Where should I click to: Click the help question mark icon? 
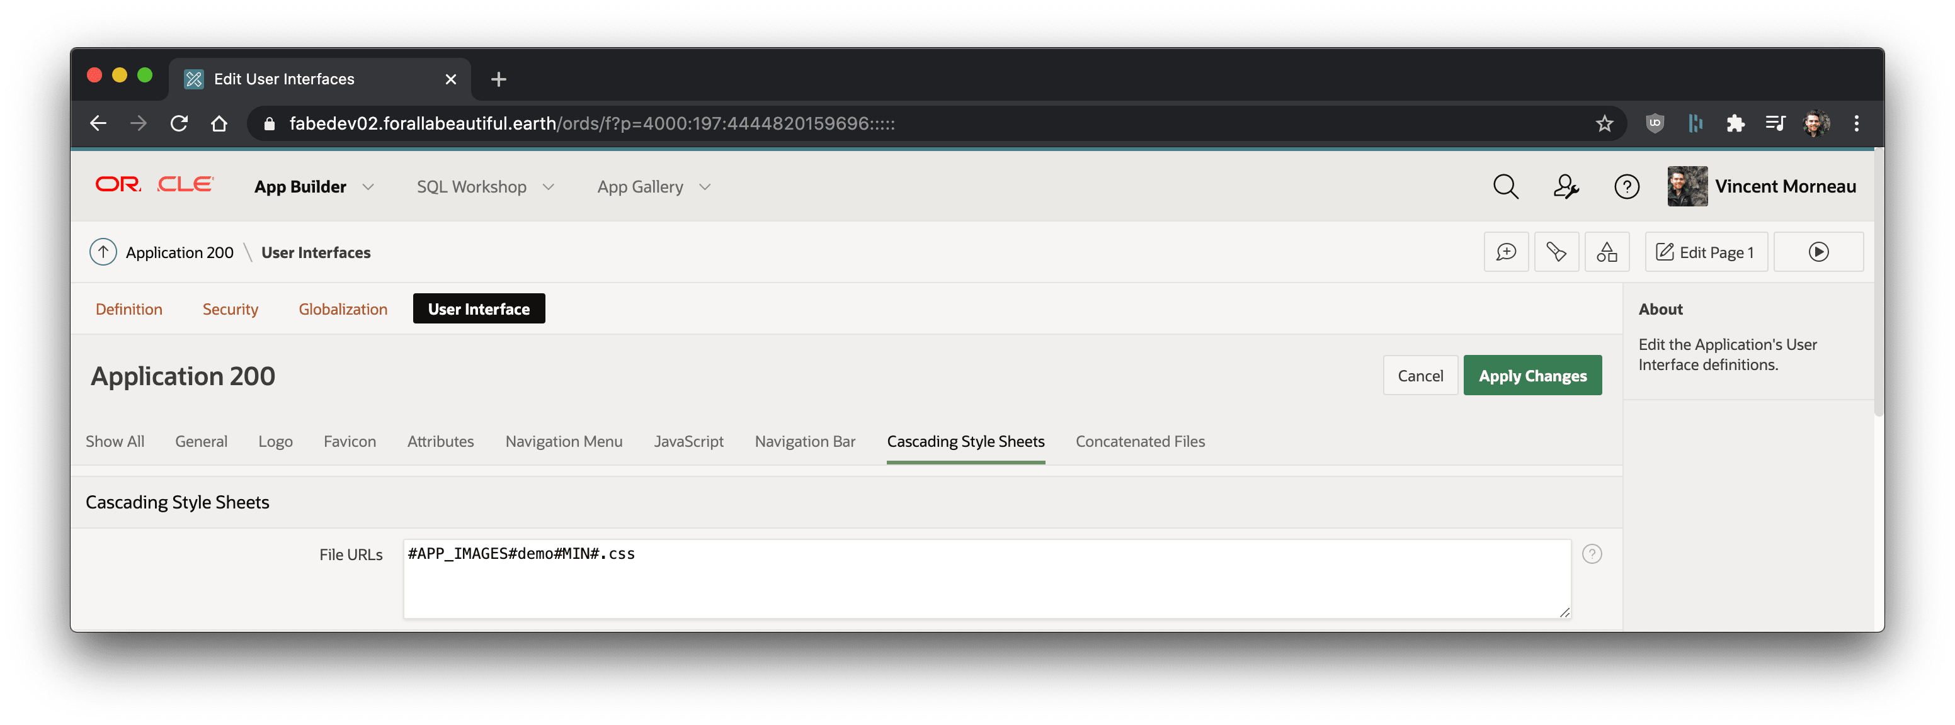[1592, 554]
